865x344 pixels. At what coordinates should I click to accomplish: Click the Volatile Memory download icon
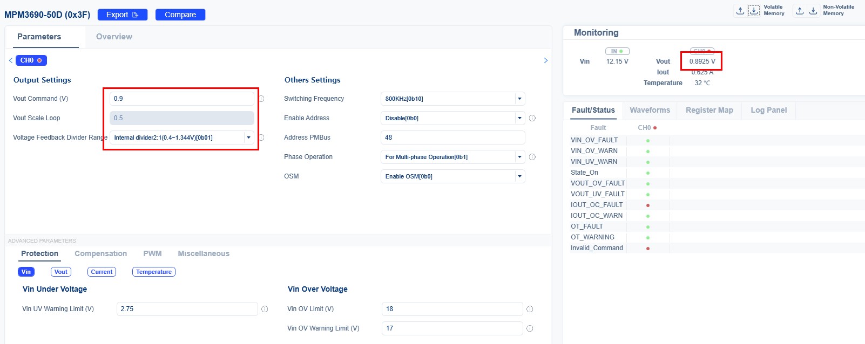tap(754, 11)
